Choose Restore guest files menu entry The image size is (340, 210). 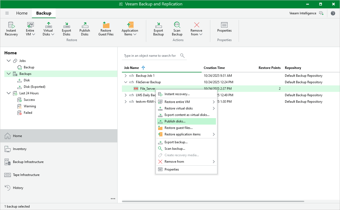coord(178,128)
